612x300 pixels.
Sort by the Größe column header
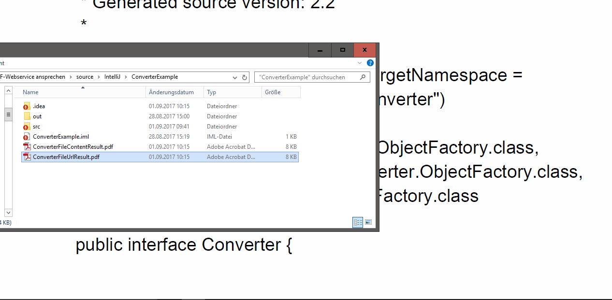click(x=273, y=92)
